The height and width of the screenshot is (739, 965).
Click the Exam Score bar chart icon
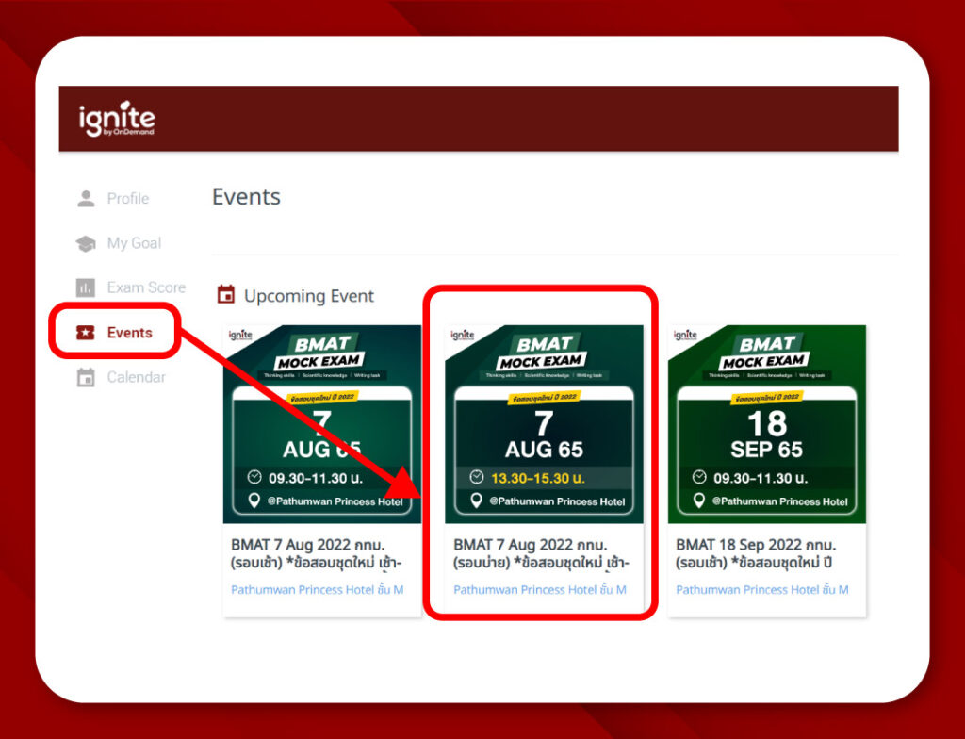86,287
